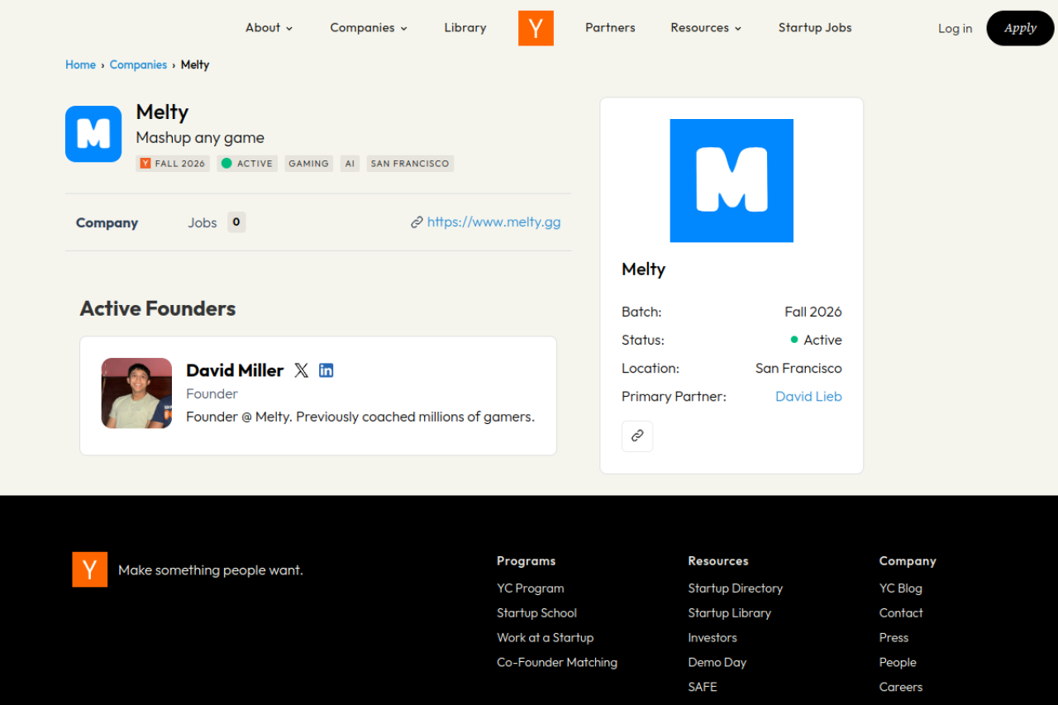Expand the Companies dropdown menu
The width and height of the screenshot is (1058, 705).
point(369,28)
